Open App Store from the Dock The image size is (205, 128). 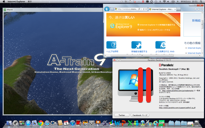click(28, 123)
